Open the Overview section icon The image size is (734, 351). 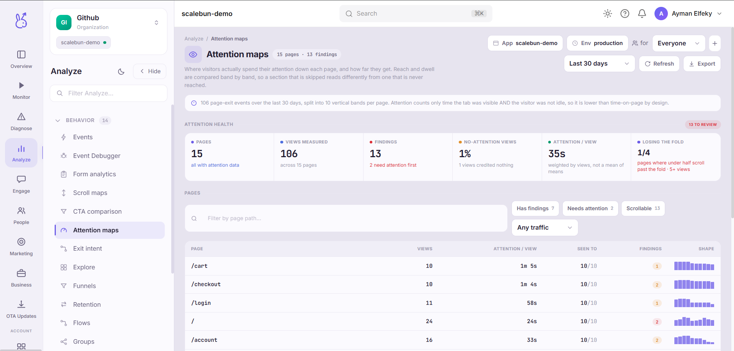click(x=21, y=55)
